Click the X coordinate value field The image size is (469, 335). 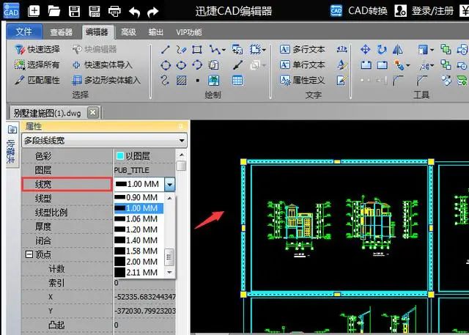pyautogui.click(x=145, y=297)
